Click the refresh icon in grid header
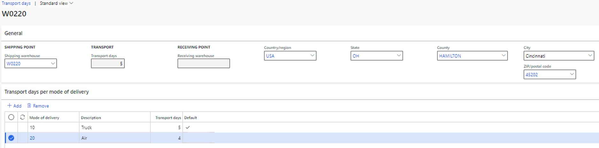The height and width of the screenshot is (148, 599). [x=22, y=117]
